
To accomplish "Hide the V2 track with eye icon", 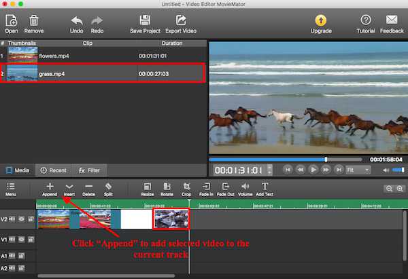I will click(x=21, y=219).
